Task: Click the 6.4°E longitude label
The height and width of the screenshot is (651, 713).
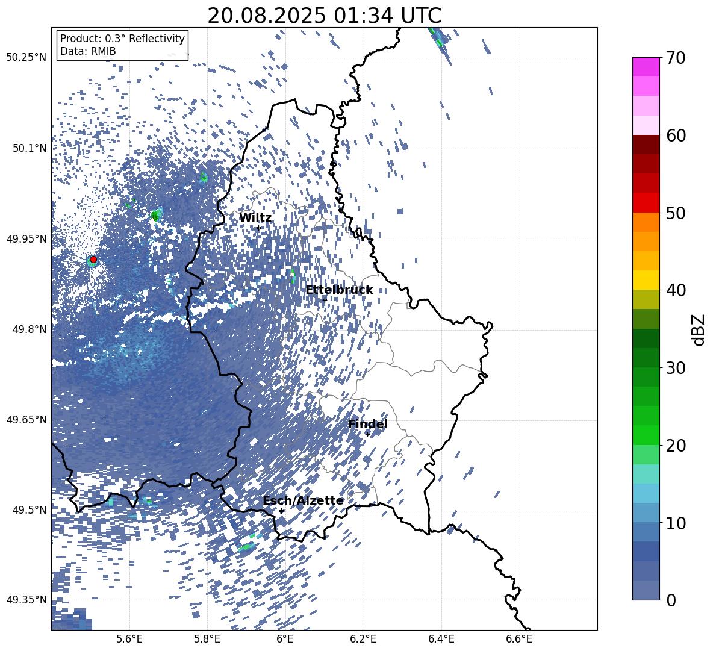Action: pos(441,640)
